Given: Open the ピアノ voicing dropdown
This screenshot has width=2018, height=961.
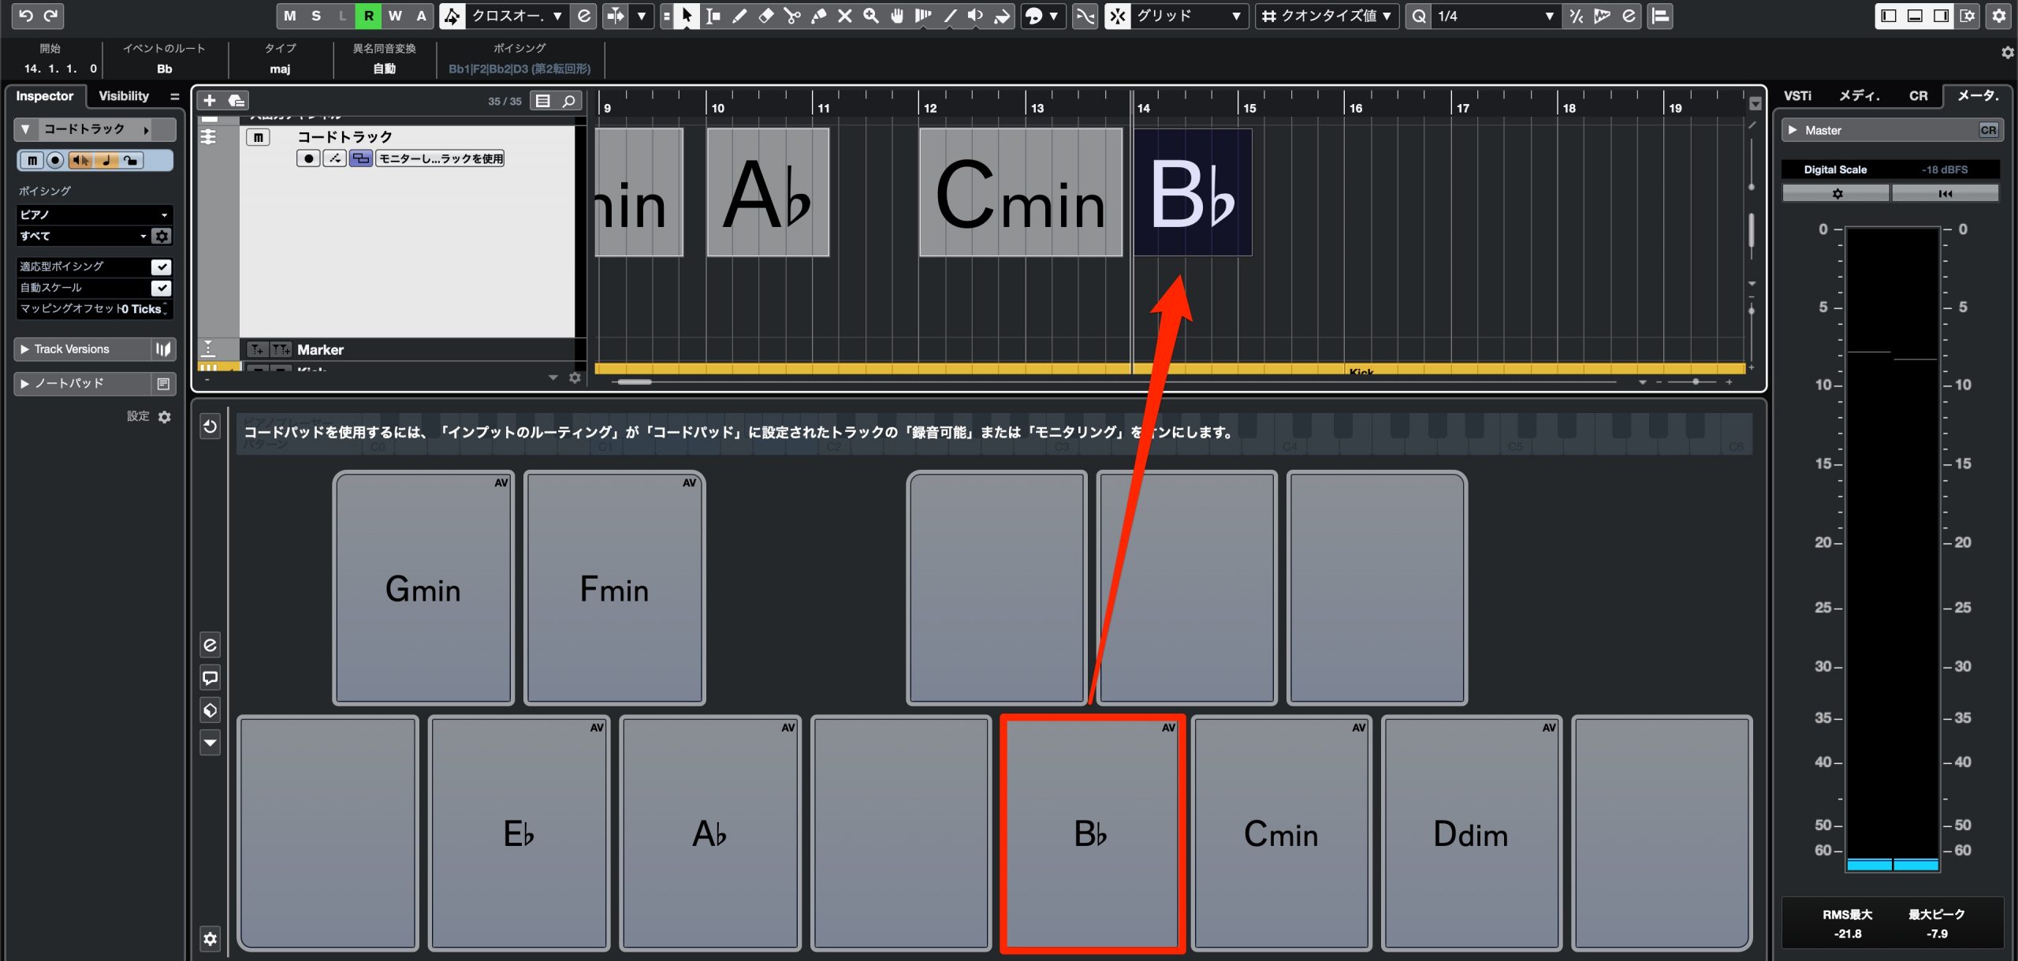Looking at the screenshot, I should (94, 214).
